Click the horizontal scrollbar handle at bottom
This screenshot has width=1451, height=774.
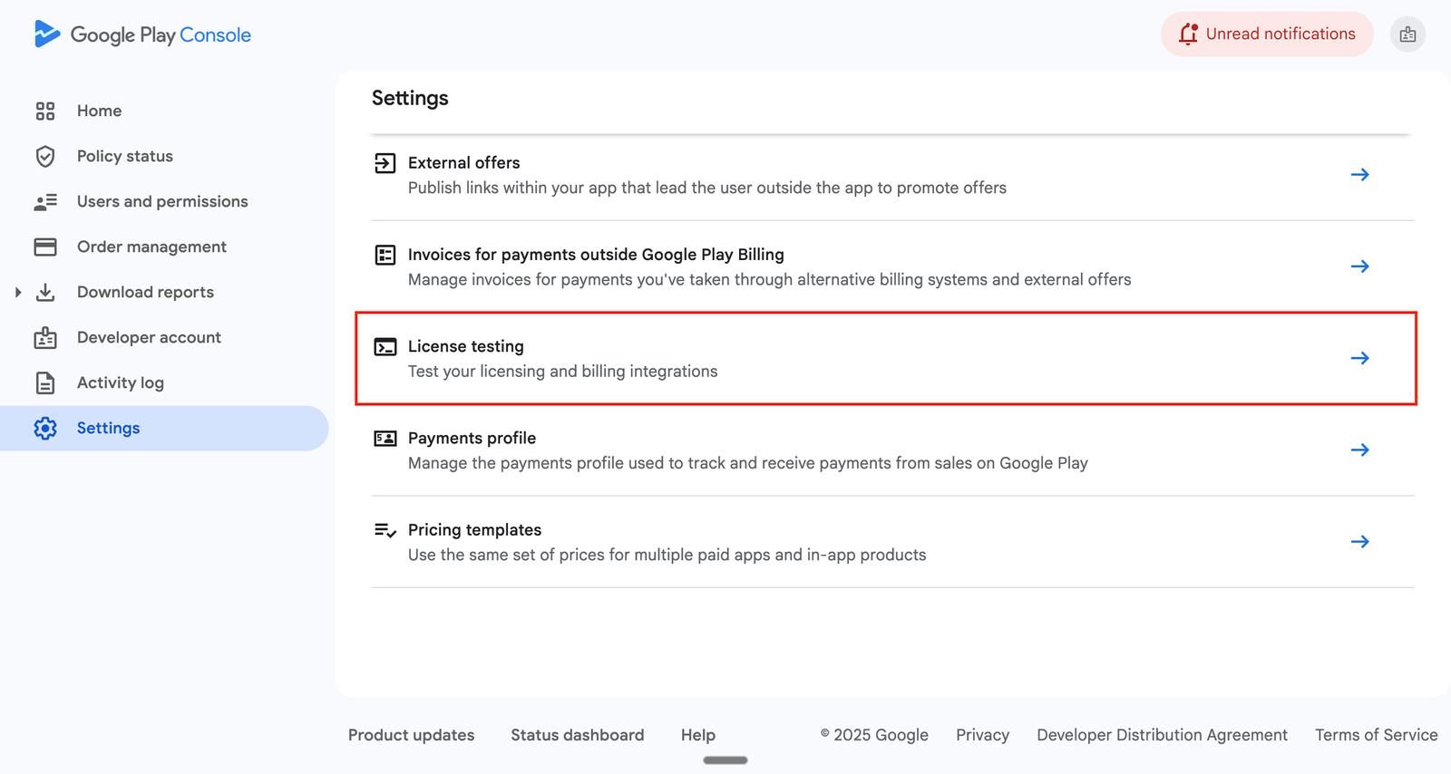pyautogui.click(x=725, y=760)
